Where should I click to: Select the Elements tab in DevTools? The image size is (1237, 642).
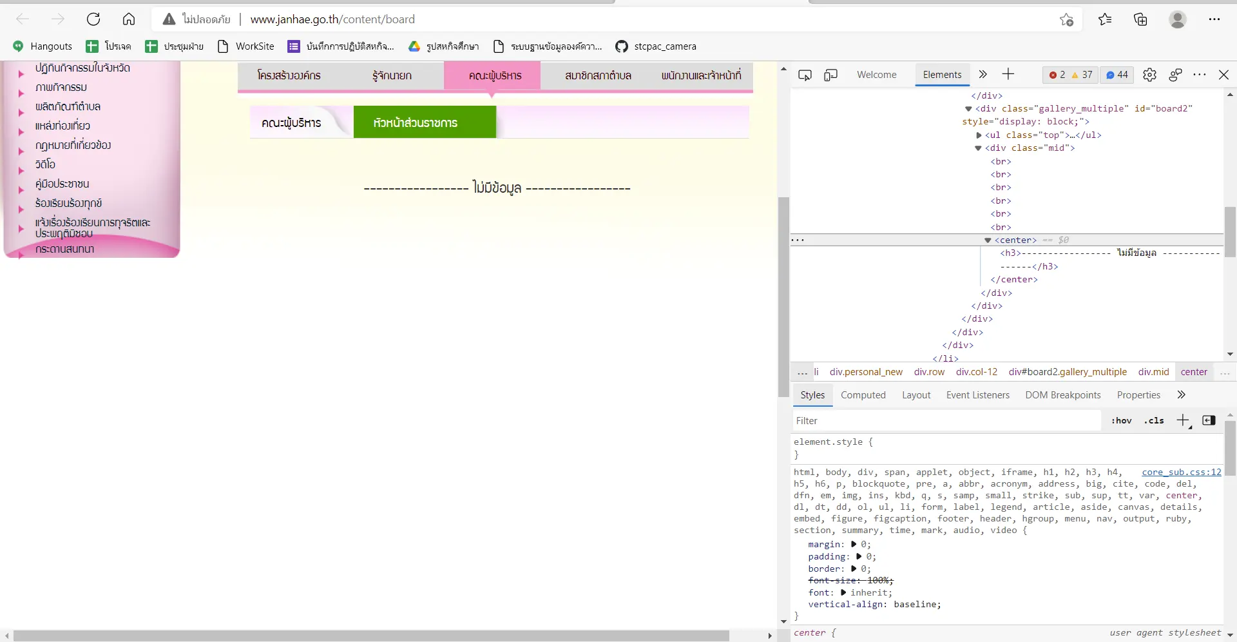pos(942,75)
